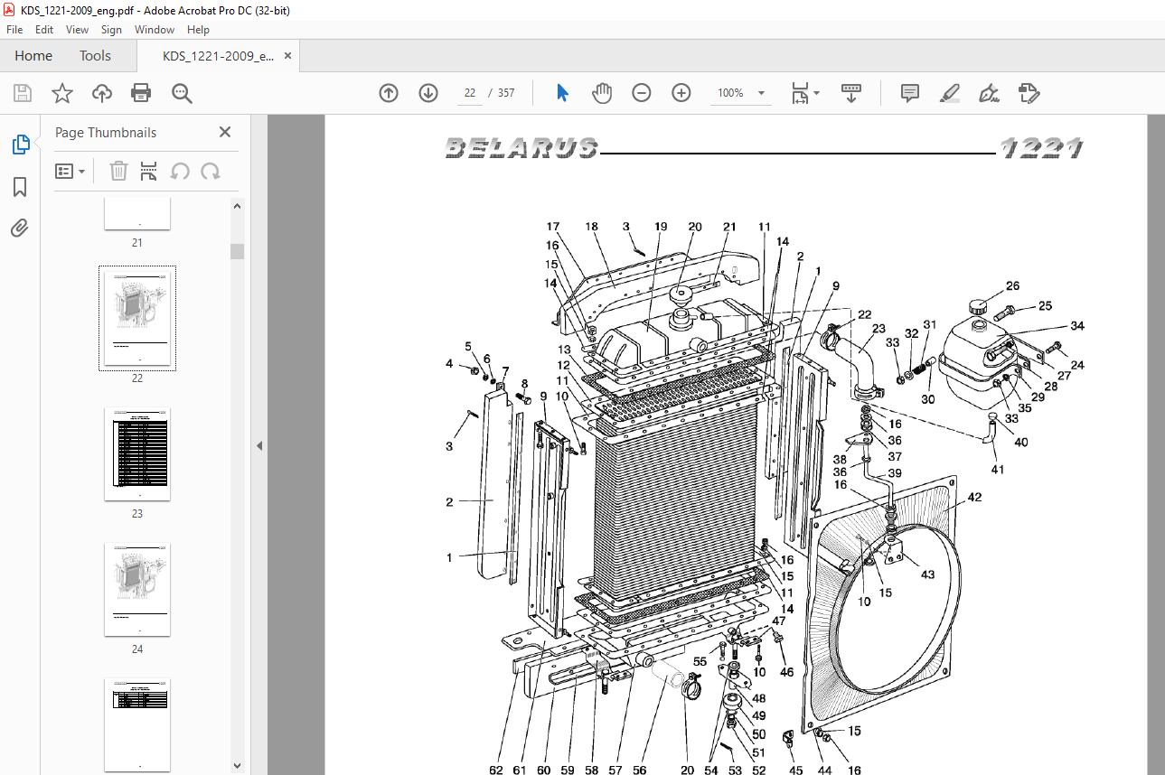1165x775 pixels.
Task: Open the zoom level dropdown
Action: click(761, 93)
